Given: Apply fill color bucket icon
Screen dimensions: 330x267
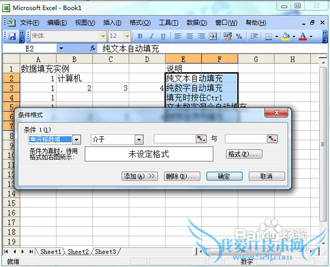Looking at the screenshot, I should [x=286, y=36].
